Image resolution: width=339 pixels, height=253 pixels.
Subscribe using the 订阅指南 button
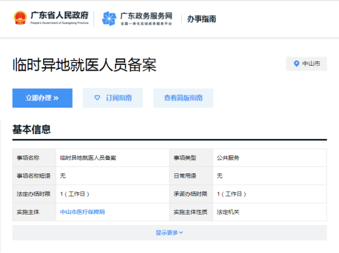coord(113,98)
